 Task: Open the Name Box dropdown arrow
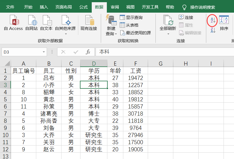44,52
